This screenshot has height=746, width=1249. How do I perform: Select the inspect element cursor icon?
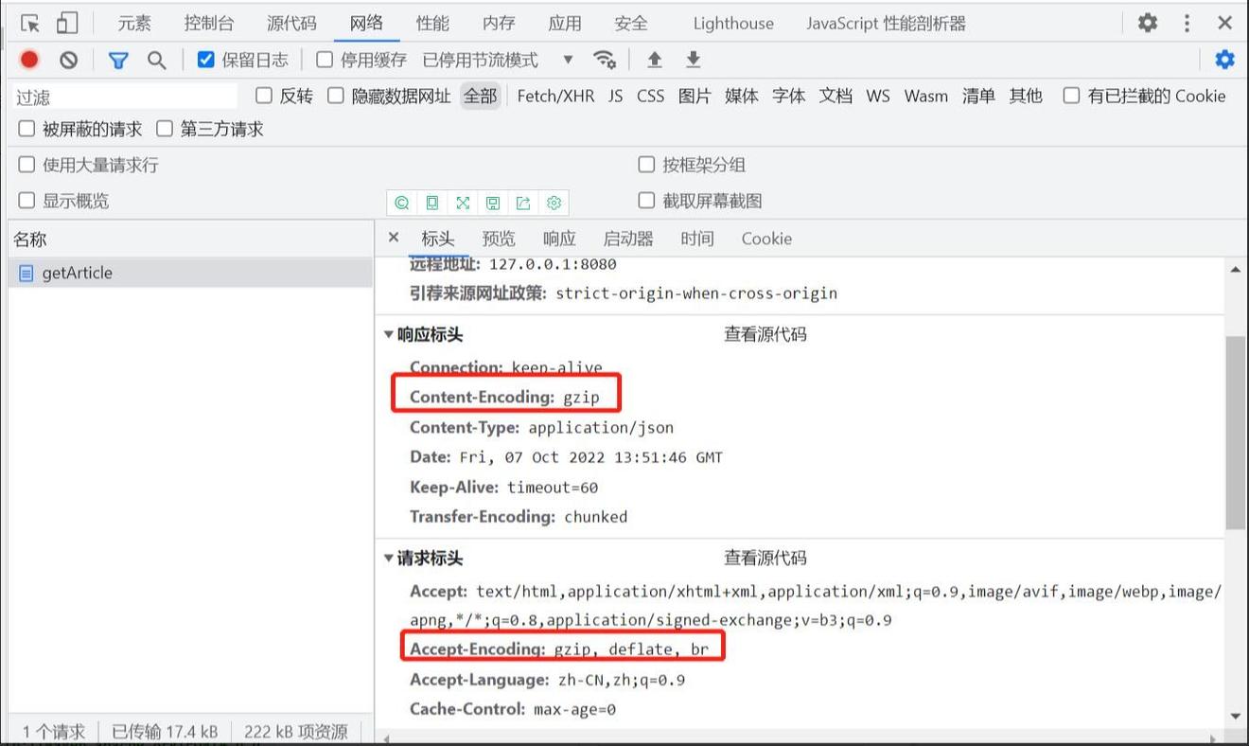(x=28, y=23)
